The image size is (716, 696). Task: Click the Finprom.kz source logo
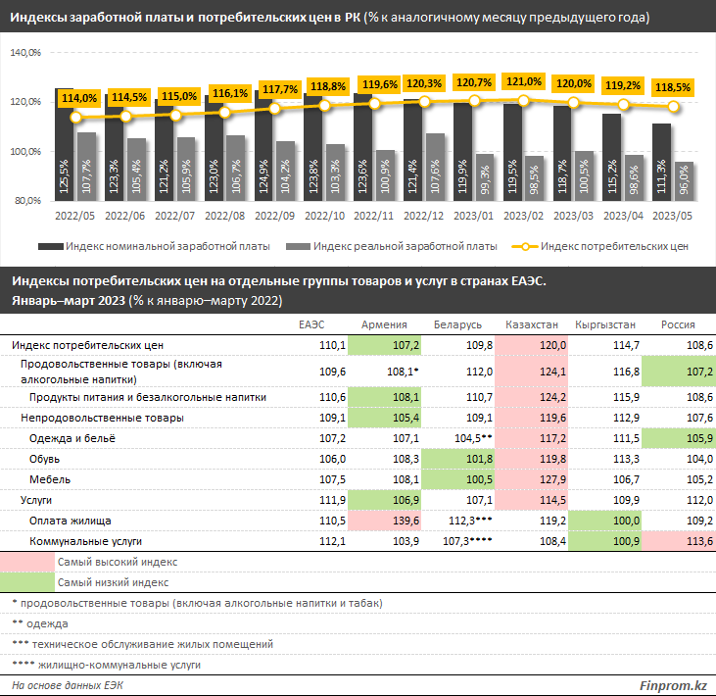[x=673, y=685]
